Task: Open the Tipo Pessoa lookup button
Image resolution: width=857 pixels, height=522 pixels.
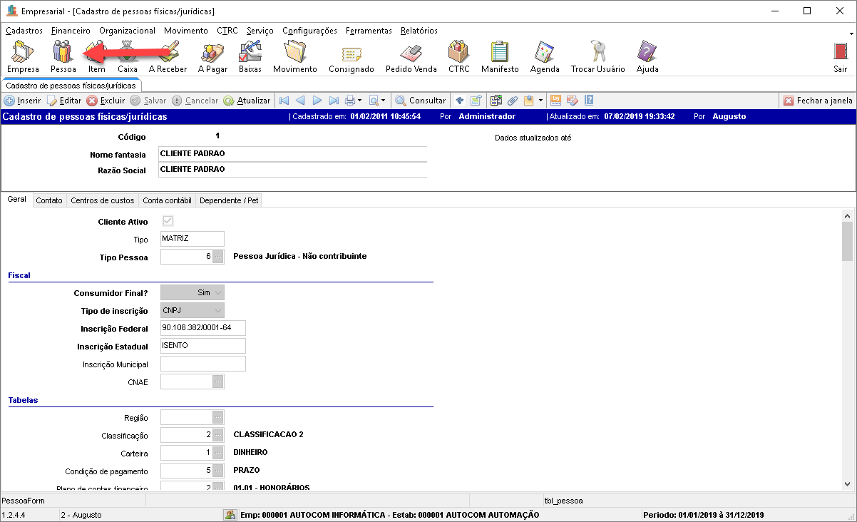Action: (x=218, y=256)
